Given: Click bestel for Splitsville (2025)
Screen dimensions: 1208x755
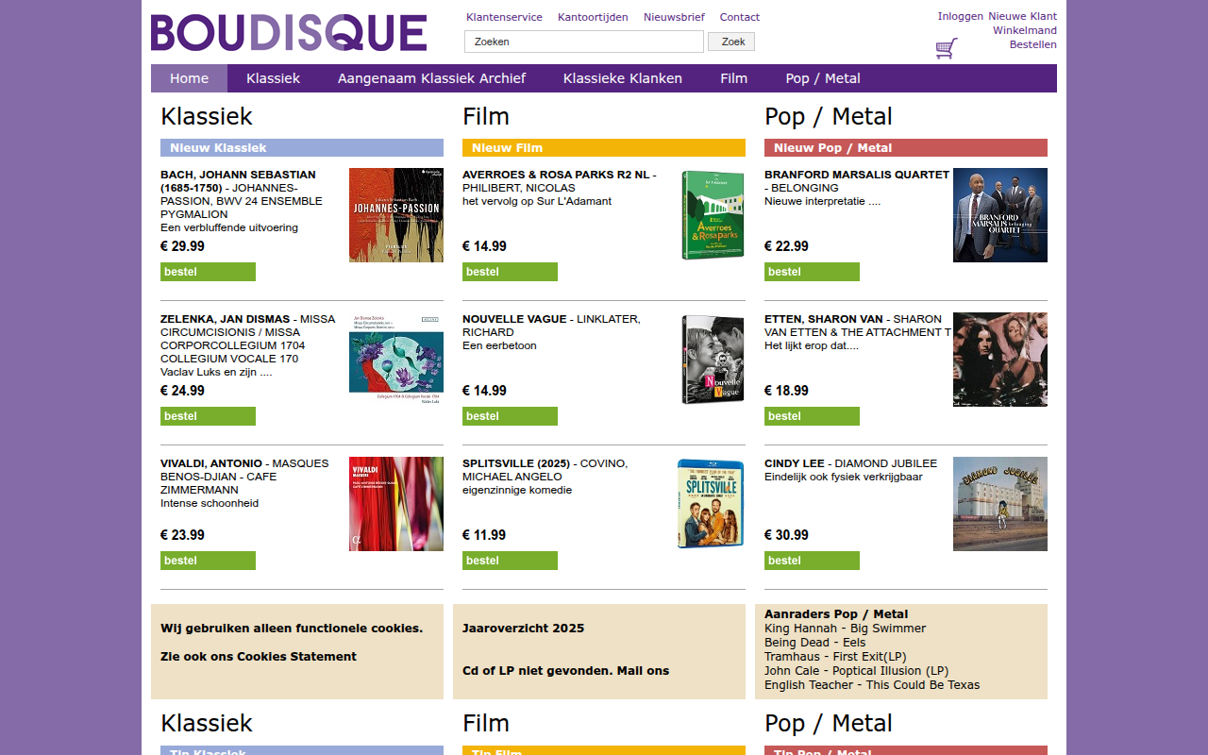Looking at the screenshot, I should pos(510,561).
